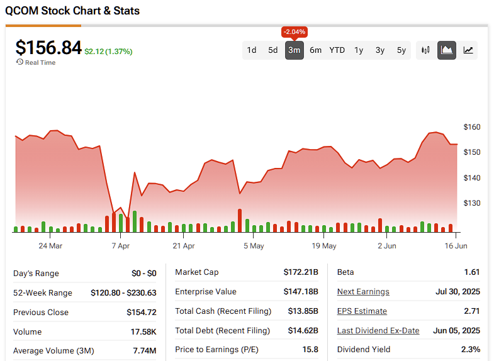Switch chart to 3y range
494x361 pixels.
pyautogui.click(x=380, y=50)
